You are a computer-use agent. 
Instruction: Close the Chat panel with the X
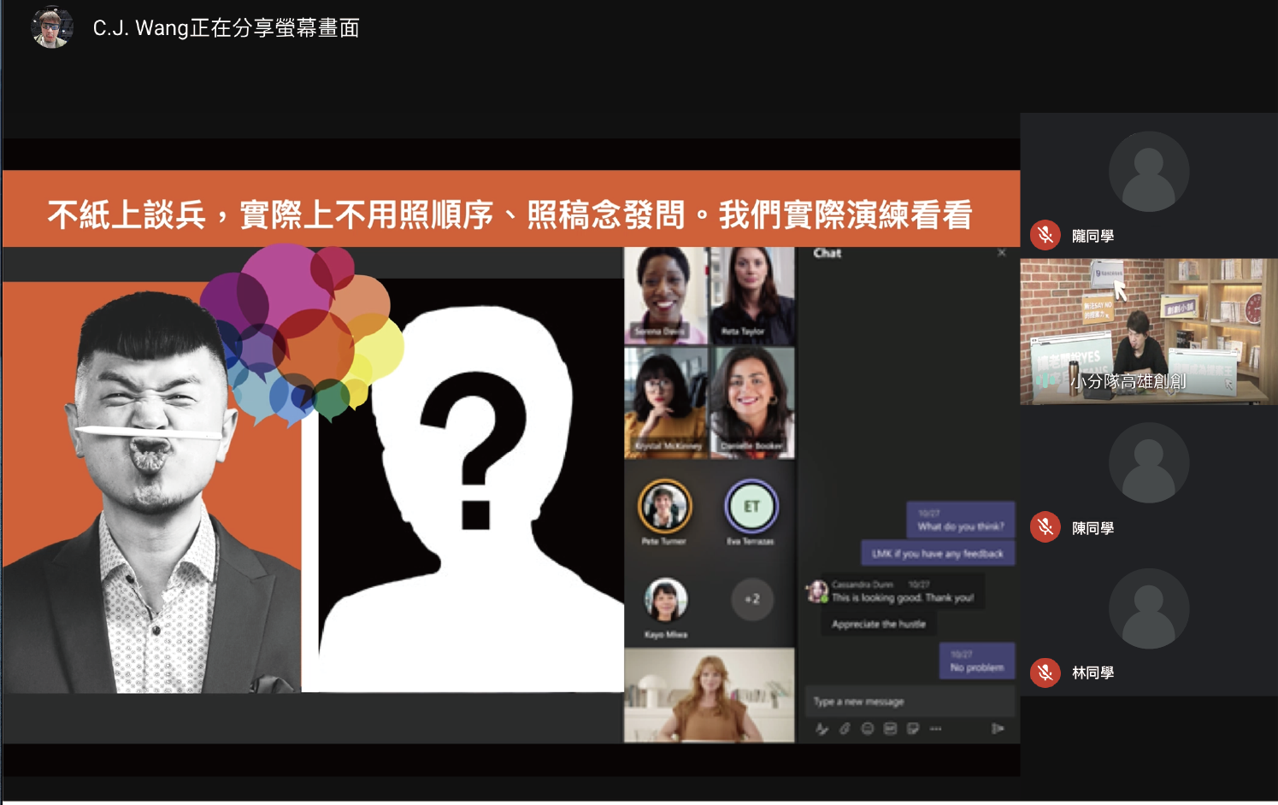click(x=1002, y=253)
